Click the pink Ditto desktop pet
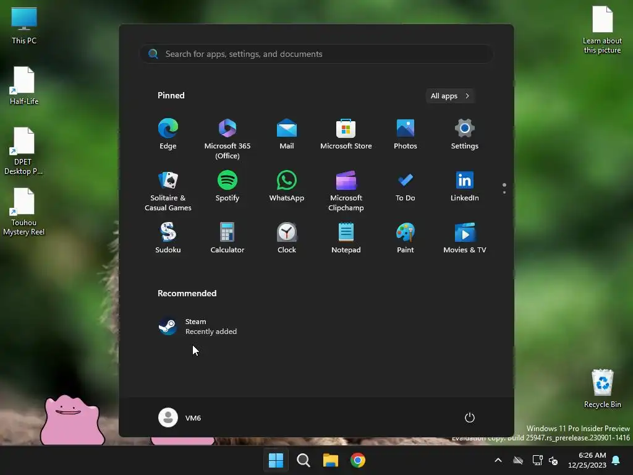 point(72,420)
